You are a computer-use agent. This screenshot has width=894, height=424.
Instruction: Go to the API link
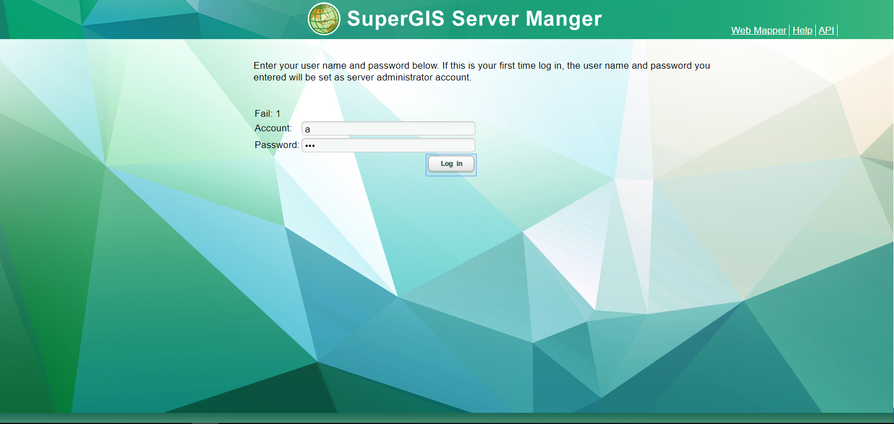point(826,31)
